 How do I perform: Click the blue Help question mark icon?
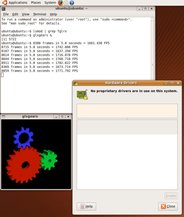pos(72,3)
